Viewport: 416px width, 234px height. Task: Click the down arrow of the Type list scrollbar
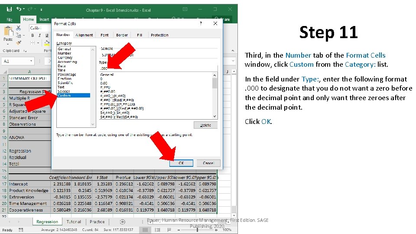point(214,116)
